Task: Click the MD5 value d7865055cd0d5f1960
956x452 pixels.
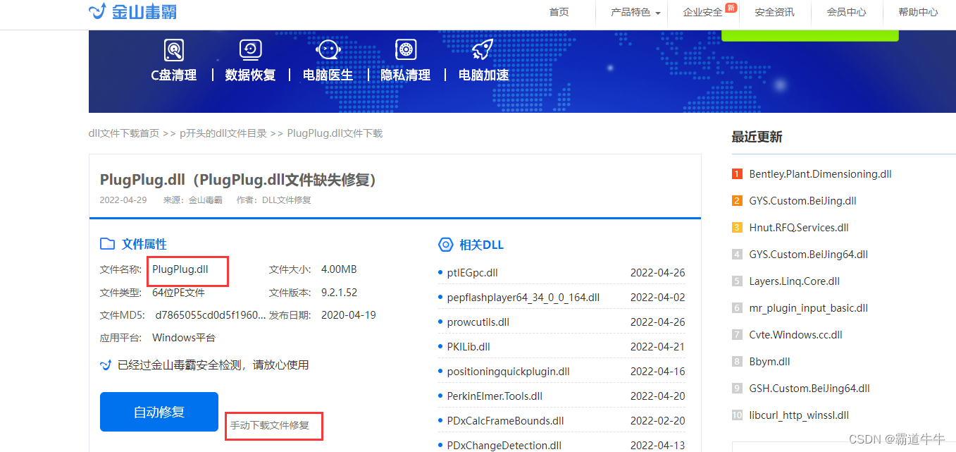Action: pyautogui.click(x=211, y=315)
